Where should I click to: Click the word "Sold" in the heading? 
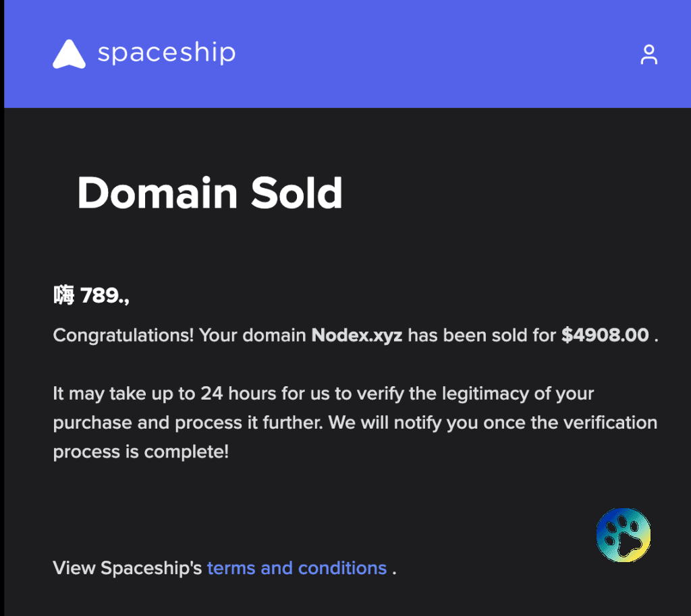click(297, 193)
